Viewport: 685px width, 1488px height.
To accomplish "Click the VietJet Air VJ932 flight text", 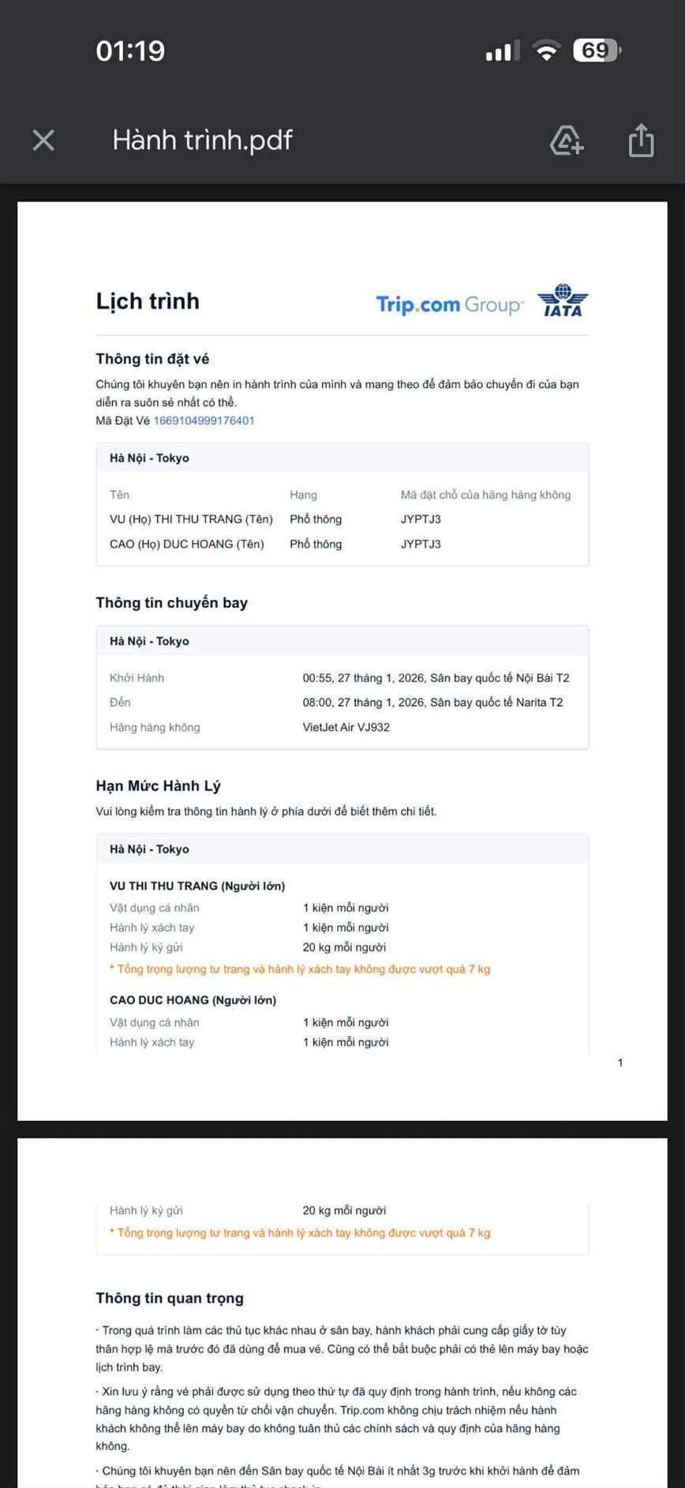I will point(346,727).
